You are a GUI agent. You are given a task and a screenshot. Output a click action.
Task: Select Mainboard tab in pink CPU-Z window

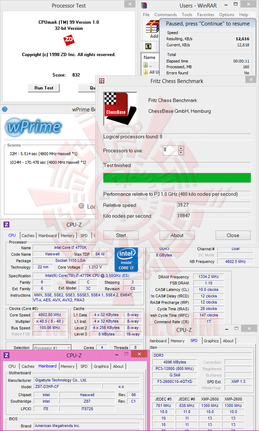47,366
